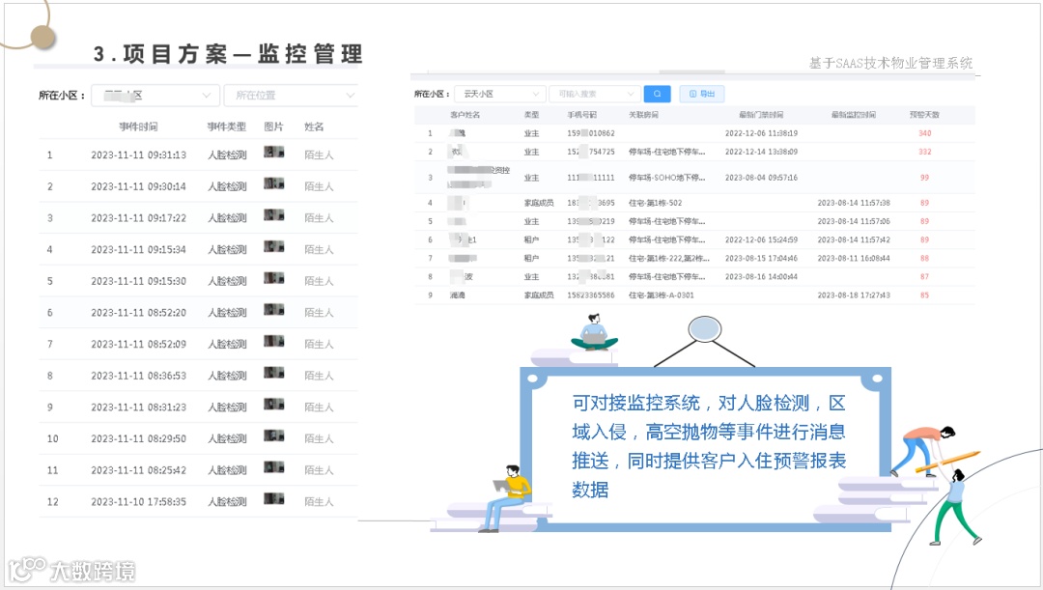The height and width of the screenshot is (590, 1043).
Task: Click the 手机号码 column header
Action: coord(582,114)
